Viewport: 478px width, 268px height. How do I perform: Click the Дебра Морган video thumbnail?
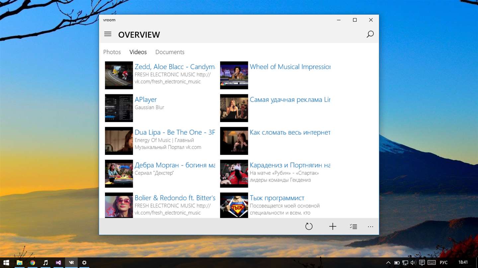point(119,173)
